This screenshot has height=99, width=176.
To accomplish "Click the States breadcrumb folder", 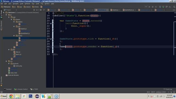I will coord(35,7).
